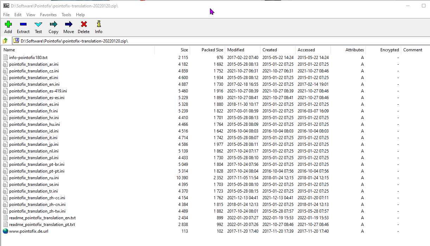Image resolution: width=430 pixels, height=246 pixels.
Task: Click packed size 976 of info-pointofix180.txt
Action: [220, 57]
